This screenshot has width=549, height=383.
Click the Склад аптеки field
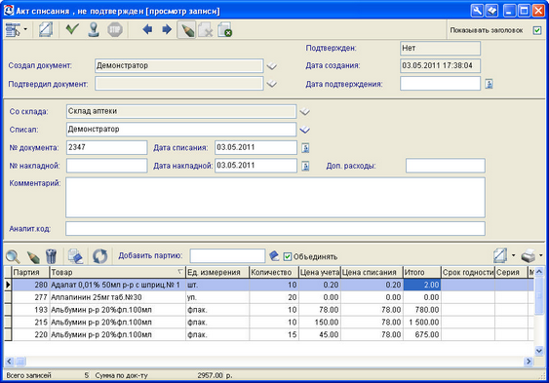(x=181, y=111)
